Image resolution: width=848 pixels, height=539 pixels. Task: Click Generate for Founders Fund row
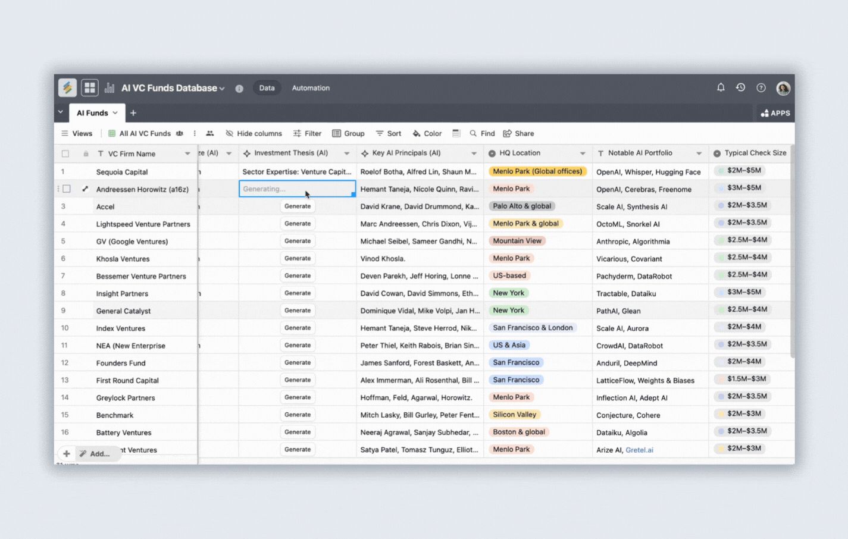coord(298,362)
